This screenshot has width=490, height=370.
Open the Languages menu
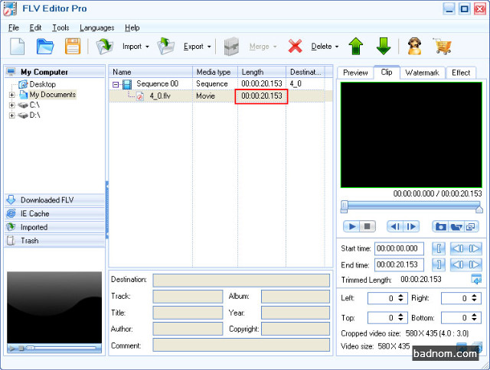[97, 28]
